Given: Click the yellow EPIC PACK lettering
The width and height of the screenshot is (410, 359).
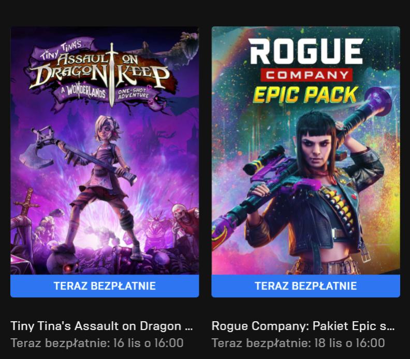Looking at the screenshot, I should tap(305, 94).
